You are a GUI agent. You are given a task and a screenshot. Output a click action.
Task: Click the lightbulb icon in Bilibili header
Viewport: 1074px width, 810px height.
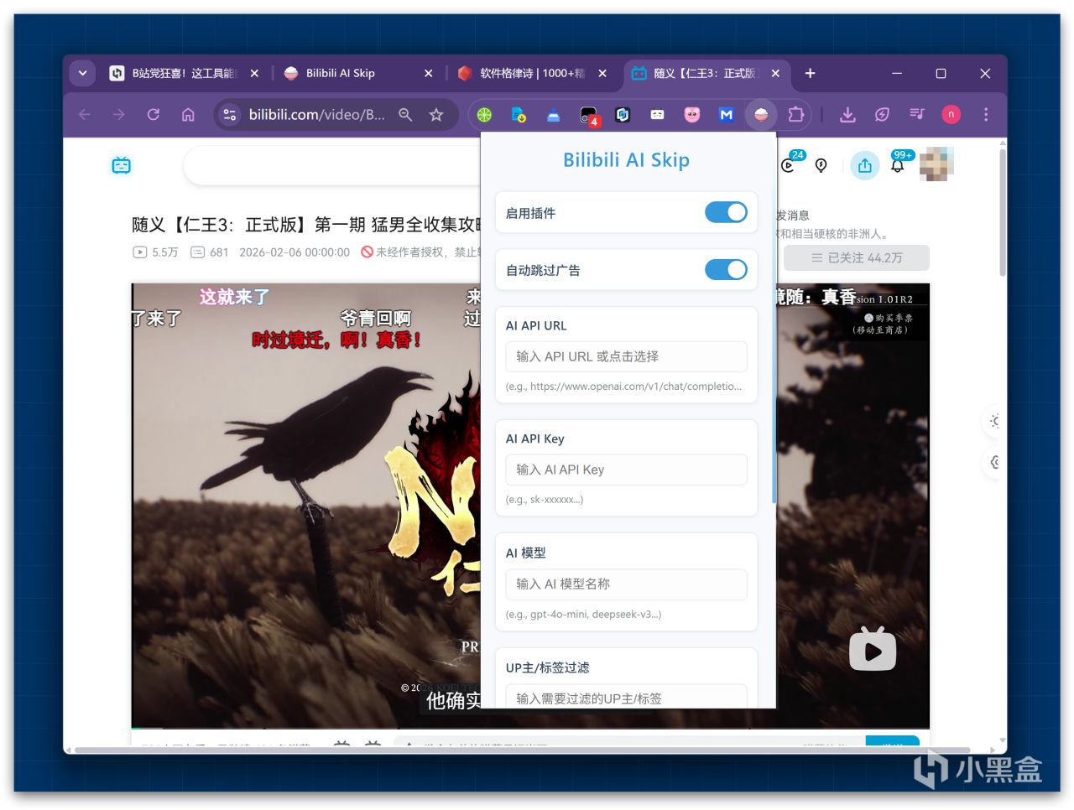click(x=821, y=165)
